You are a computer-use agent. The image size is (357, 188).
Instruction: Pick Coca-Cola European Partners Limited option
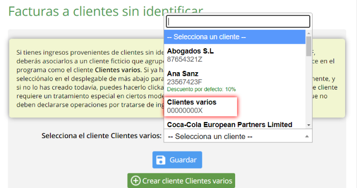point(235,125)
